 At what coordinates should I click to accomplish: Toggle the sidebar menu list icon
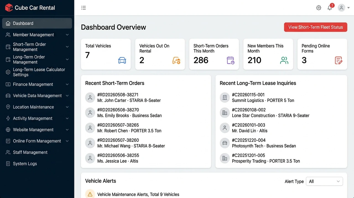[84, 8]
